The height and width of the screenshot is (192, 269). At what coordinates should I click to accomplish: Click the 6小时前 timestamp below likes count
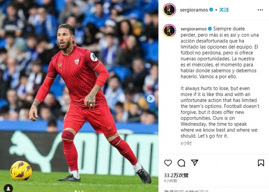point(171,181)
